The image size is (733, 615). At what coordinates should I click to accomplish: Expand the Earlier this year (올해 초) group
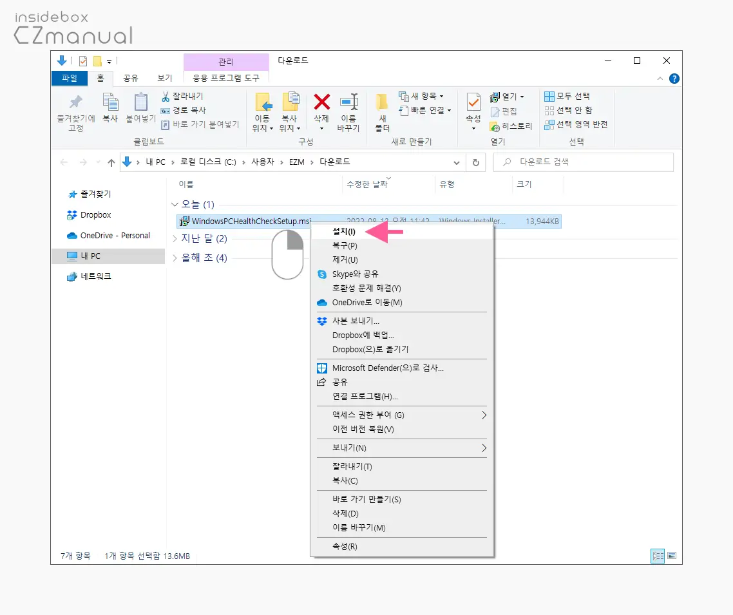coord(175,258)
